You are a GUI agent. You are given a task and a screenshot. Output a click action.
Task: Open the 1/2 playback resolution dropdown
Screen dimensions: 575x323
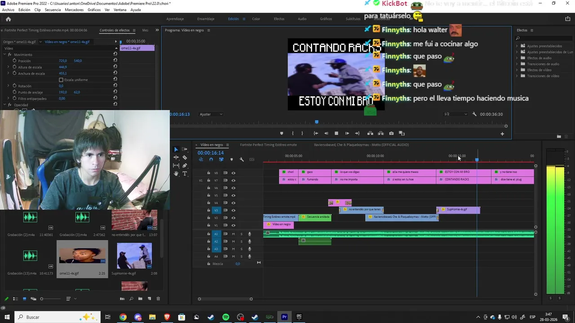(x=455, y=114)
